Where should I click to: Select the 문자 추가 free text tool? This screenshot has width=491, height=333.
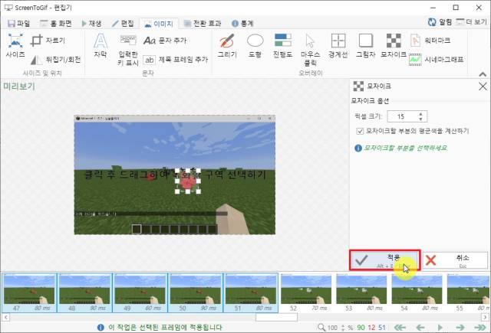coord(165,41)
